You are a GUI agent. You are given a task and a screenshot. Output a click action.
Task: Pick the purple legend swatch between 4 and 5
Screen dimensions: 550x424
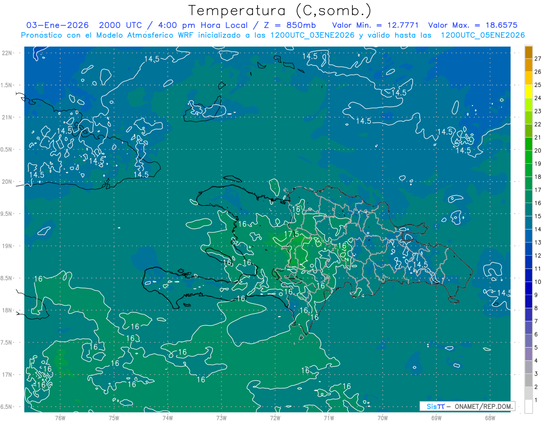pos(528,354)
